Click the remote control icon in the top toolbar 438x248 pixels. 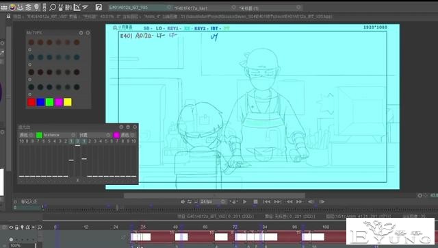pyautogui.click(x=44, y=8)
